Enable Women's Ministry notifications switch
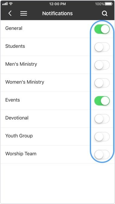 coord(102,83)
